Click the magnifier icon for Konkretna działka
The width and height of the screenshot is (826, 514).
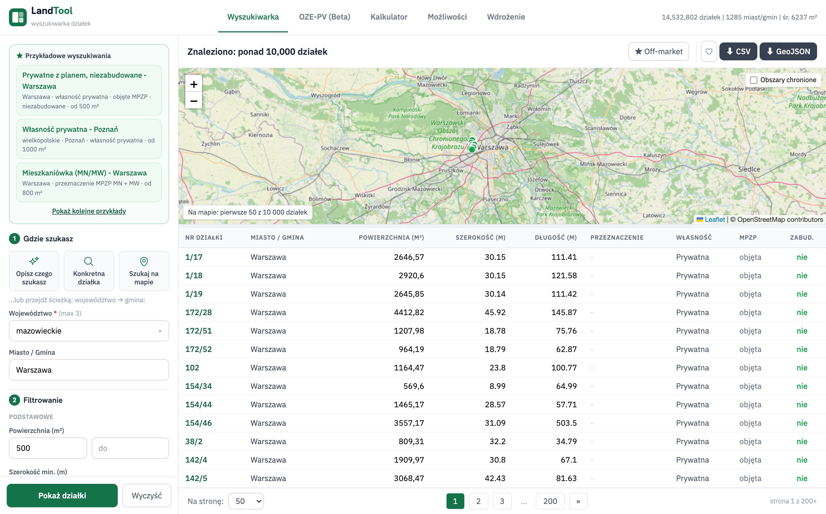point(89,261)
